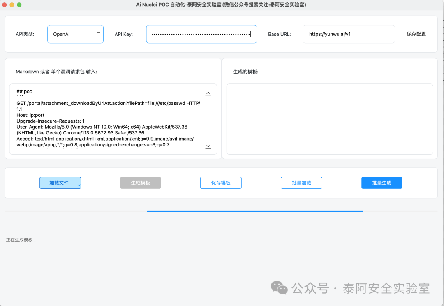Click the '## poc' heading text

[x=24, y=91]
